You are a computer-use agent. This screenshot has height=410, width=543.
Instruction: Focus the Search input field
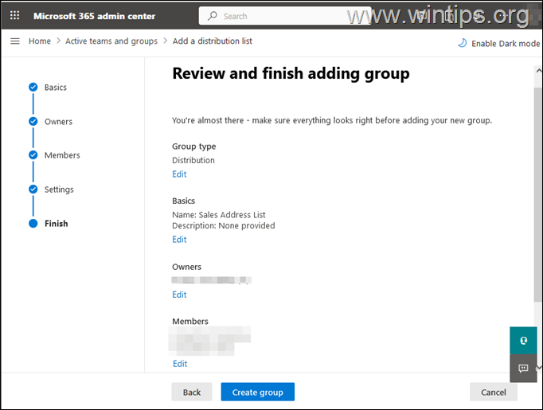(285, 16)
